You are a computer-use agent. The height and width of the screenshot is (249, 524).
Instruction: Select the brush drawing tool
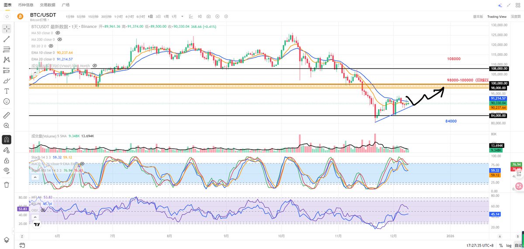click(7, 81)
